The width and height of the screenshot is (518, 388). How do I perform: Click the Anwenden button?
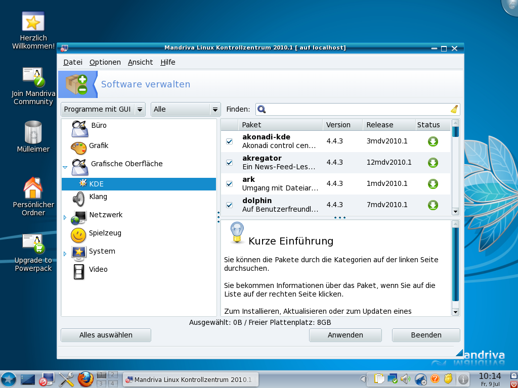(x=345, y=335)
